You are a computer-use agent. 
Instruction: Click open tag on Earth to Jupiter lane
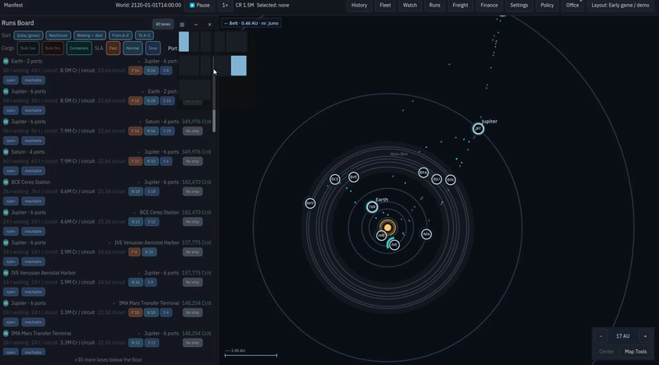pos(11,80)
